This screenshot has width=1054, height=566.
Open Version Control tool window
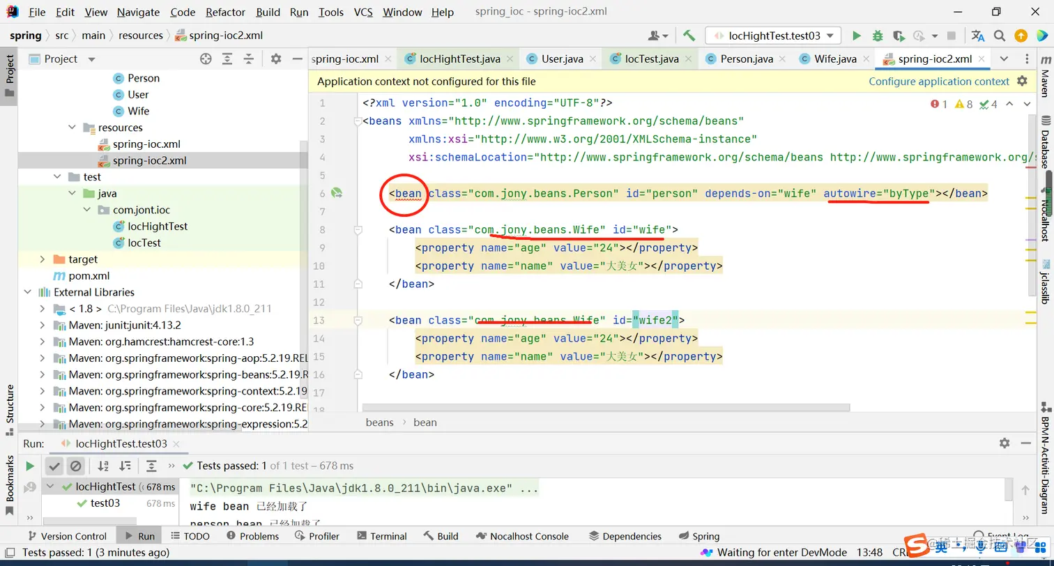67,536
